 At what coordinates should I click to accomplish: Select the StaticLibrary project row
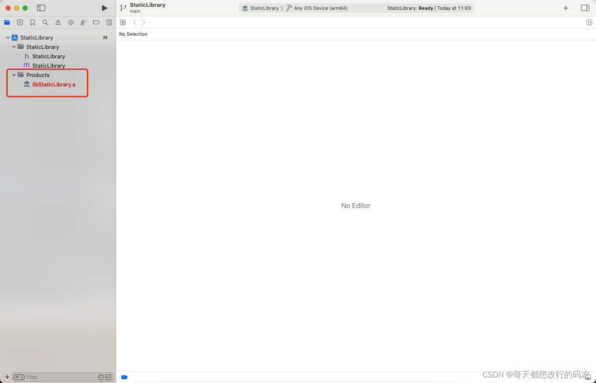pyautogui.click(x=58, y=37)
